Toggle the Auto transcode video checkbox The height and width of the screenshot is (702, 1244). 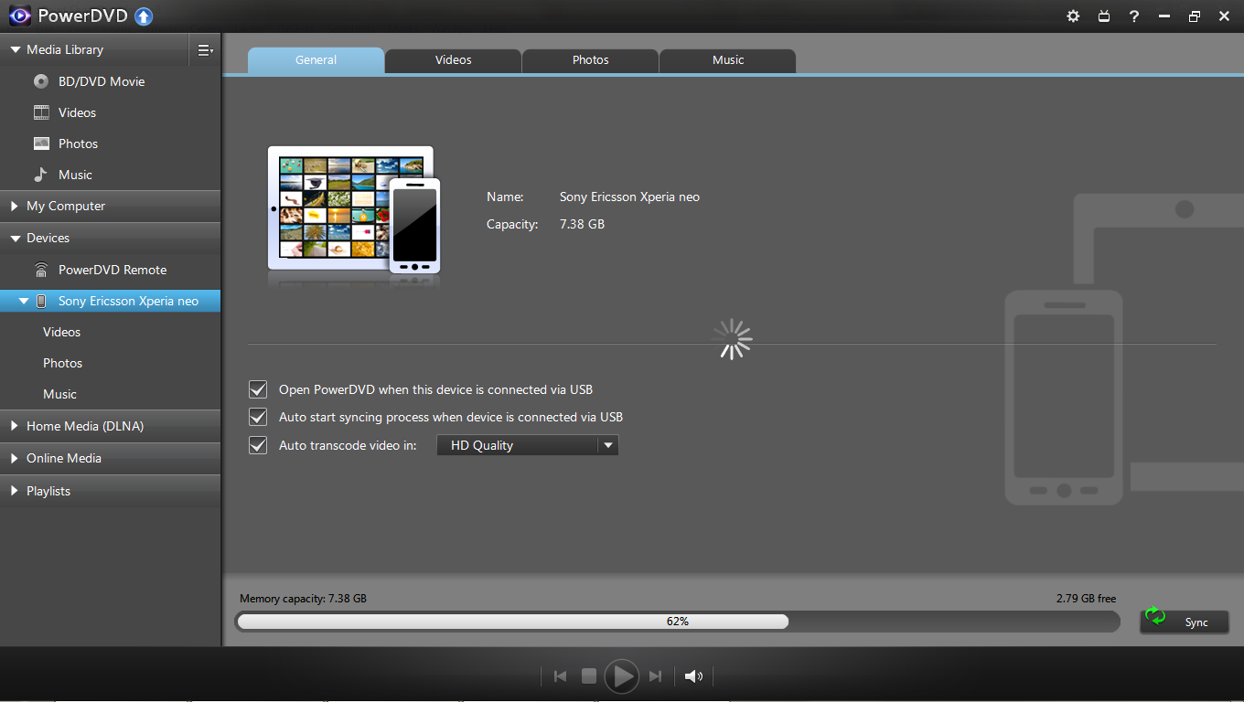click(x=258, y=445)
